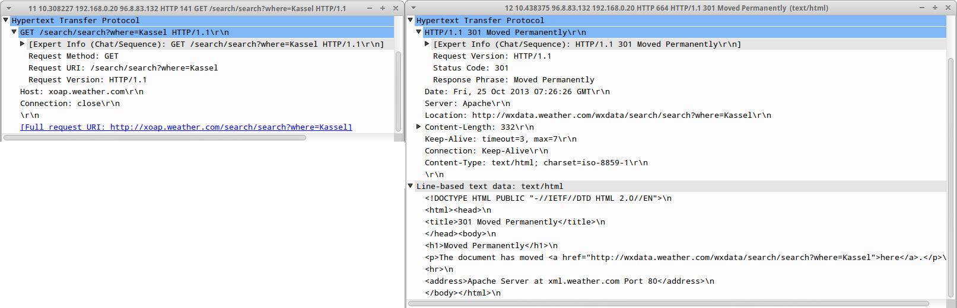Open window menu arrow of packet 12 window
Image resolution: width=957 pixels, height=308 pixels.
tap(414, 8)
